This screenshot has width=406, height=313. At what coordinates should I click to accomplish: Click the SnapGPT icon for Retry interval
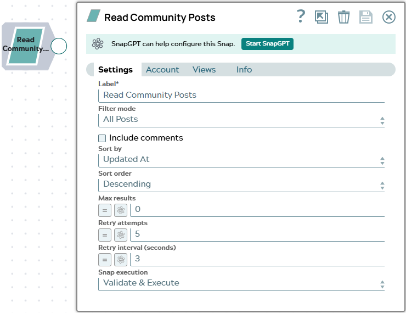point(121,260)
